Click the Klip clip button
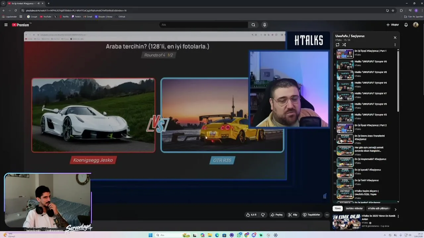Viewport: 424px width, 238px height. tap(293, 215)
